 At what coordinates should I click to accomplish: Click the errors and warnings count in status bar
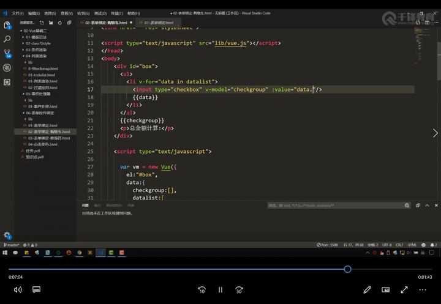30,245
